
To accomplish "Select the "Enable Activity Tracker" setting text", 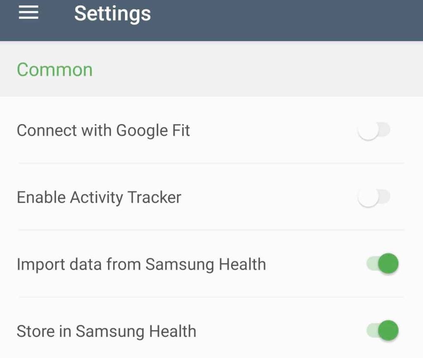I will 99,197.
